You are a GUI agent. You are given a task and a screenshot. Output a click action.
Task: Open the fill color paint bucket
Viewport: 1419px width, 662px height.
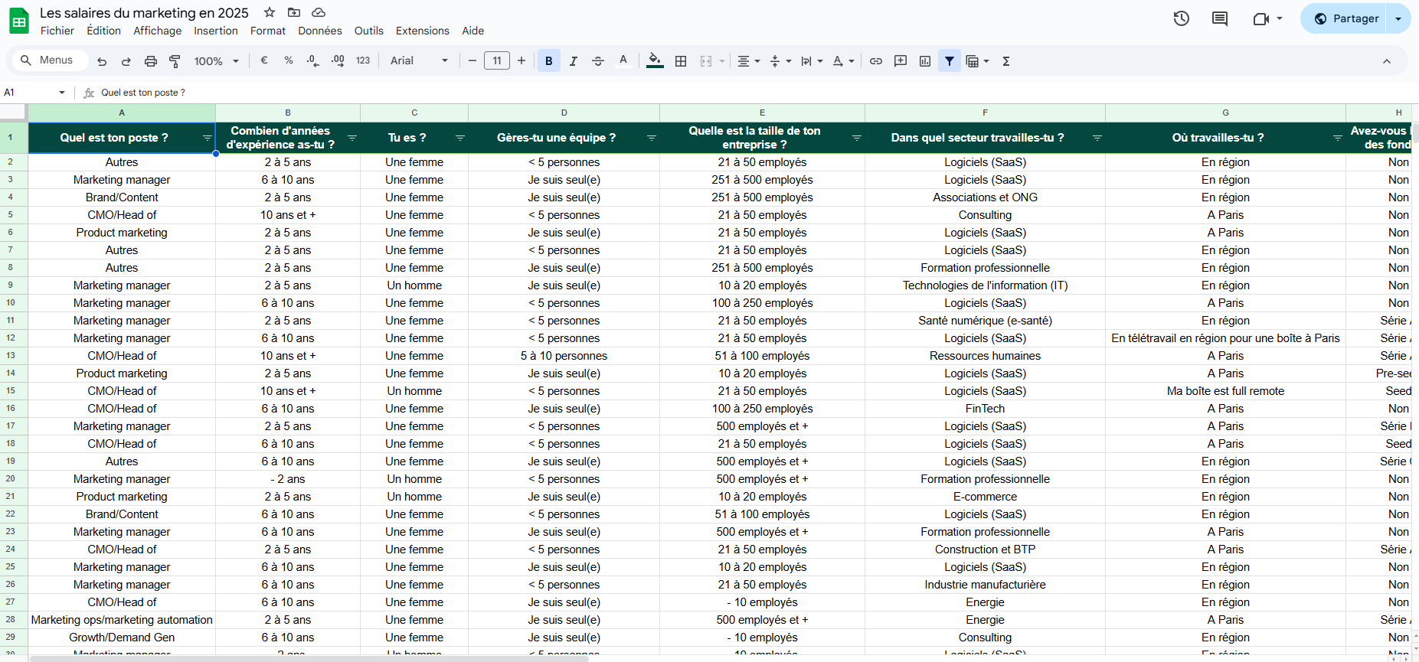(x=655, y=60)
